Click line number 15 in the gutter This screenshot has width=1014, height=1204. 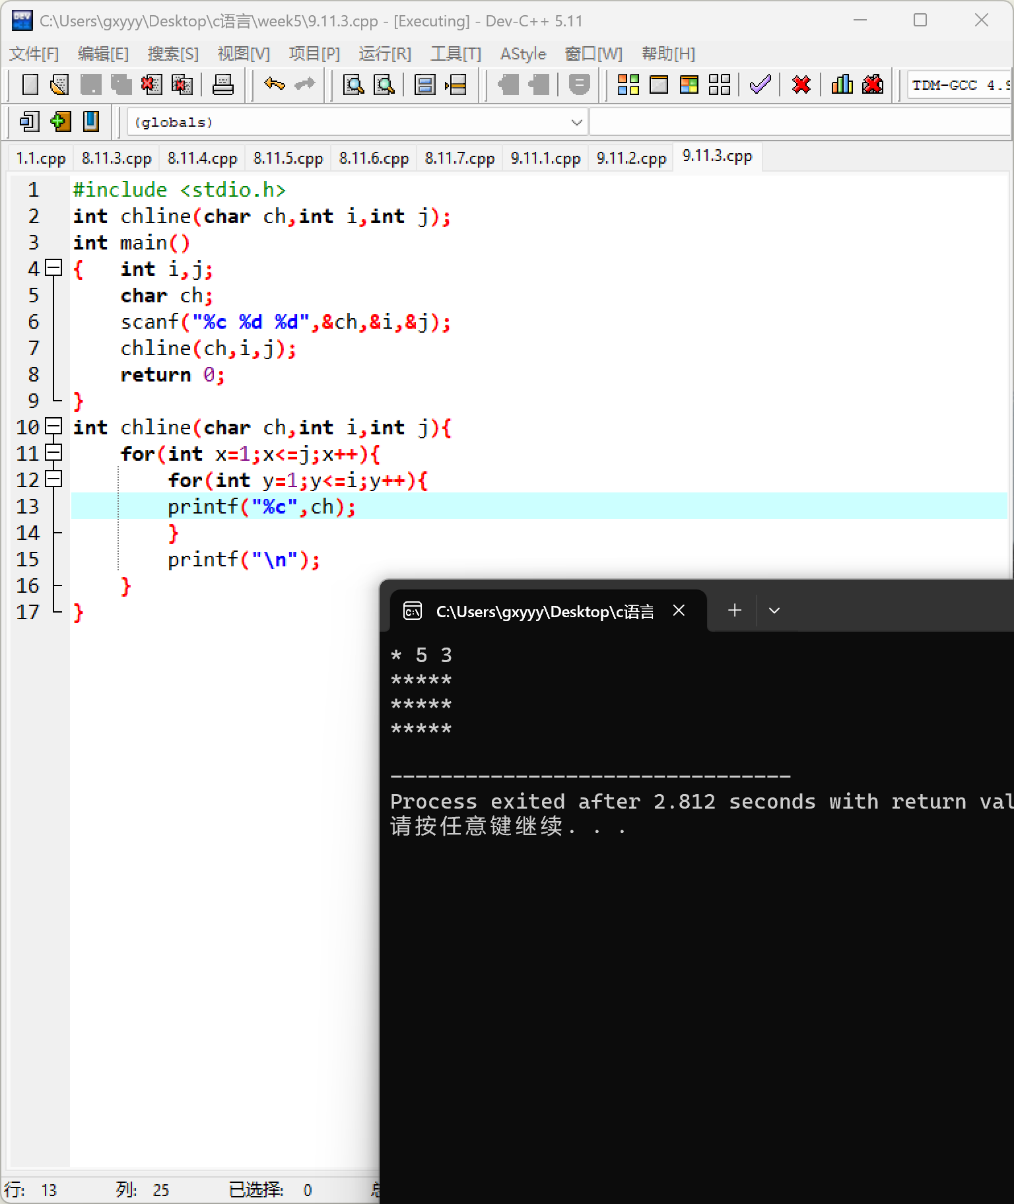click(x=28, y=559)
